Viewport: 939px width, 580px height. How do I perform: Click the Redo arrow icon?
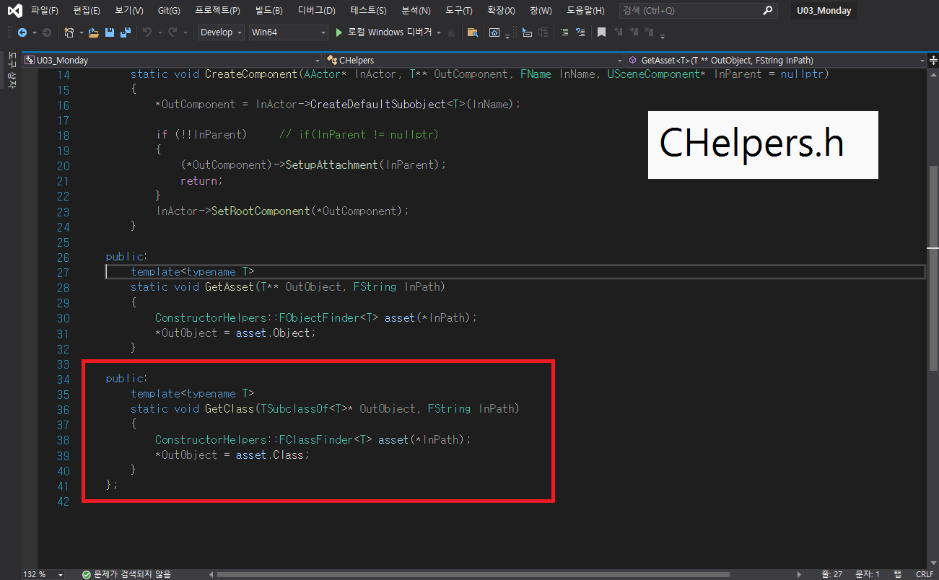[172, 32]
